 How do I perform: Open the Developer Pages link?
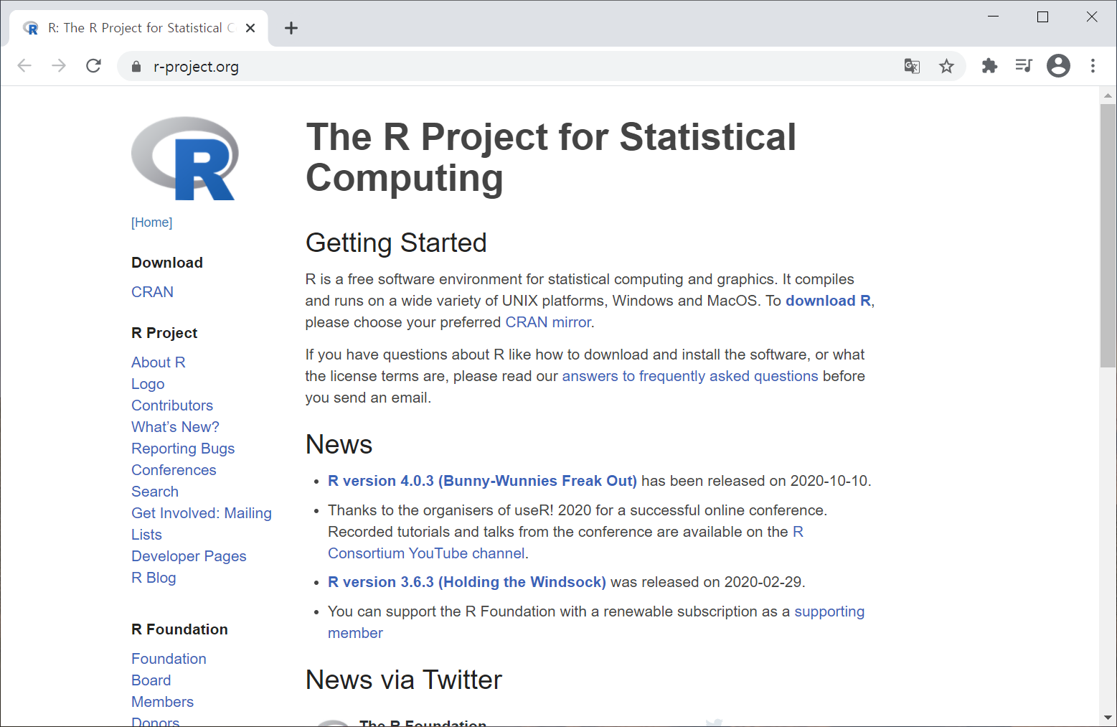click(x=189, y=556)
